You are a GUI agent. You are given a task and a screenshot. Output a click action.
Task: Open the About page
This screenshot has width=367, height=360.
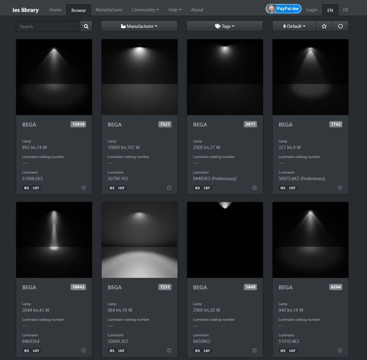pos(197,10)
